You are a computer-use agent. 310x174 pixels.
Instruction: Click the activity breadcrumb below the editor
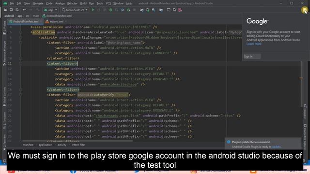pyautogui.click(x=62, y=145)
